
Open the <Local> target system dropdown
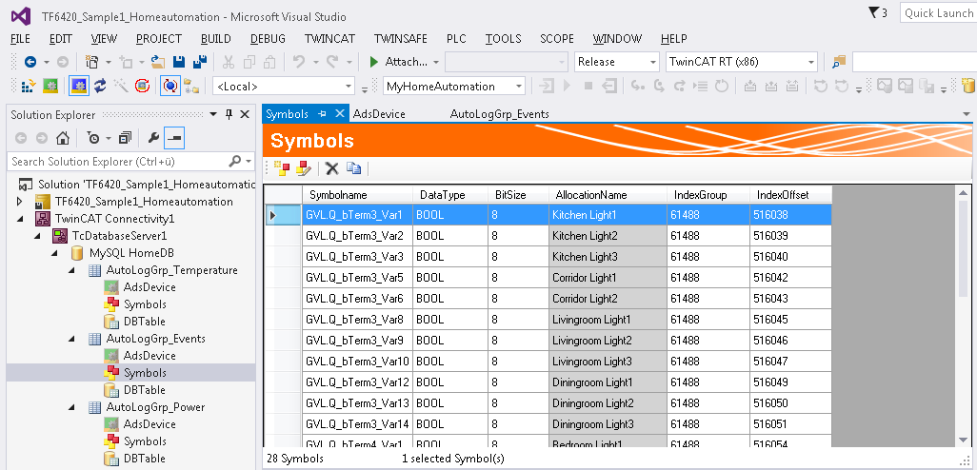(x=349, y=86)
